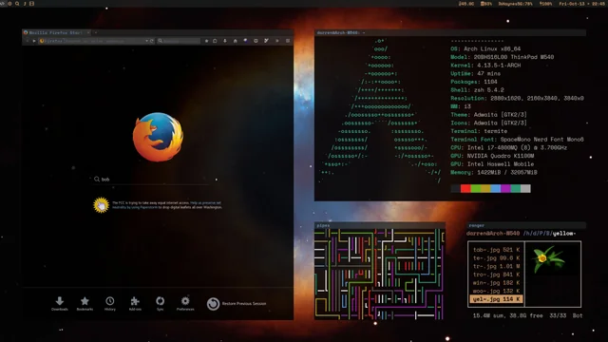
Task: Select tab~.jpg in the ranger file list
Action: pyautogui.click(x=496, y=250)
